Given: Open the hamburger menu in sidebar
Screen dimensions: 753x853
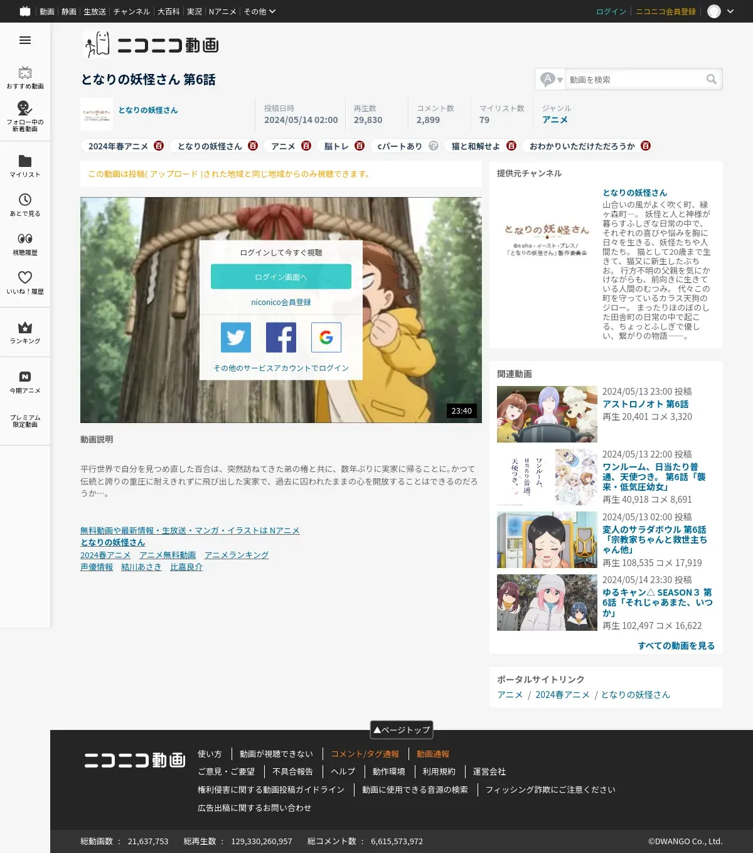Looking at the screenshot, I should click(x=25, y=40).
